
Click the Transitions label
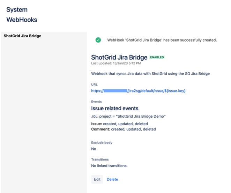tap(100, 159)
